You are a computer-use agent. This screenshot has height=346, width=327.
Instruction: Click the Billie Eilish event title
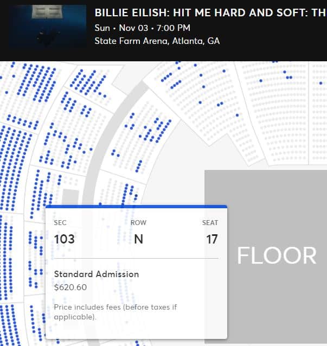click(x=210, y=12)
